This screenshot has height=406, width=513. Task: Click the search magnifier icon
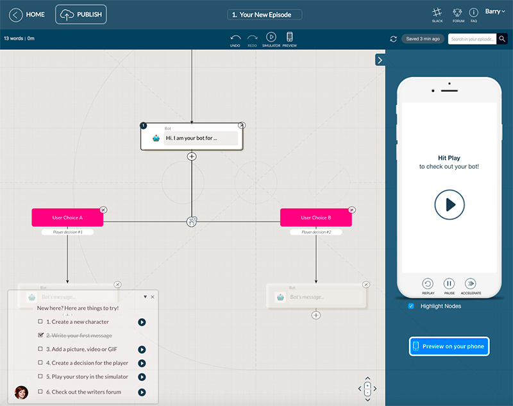point(502,39)
